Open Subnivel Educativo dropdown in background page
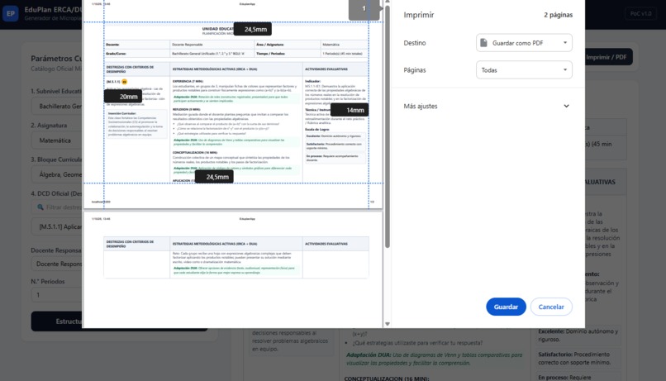The height and width of the screenshot is (381, 666). click(57, 106)
